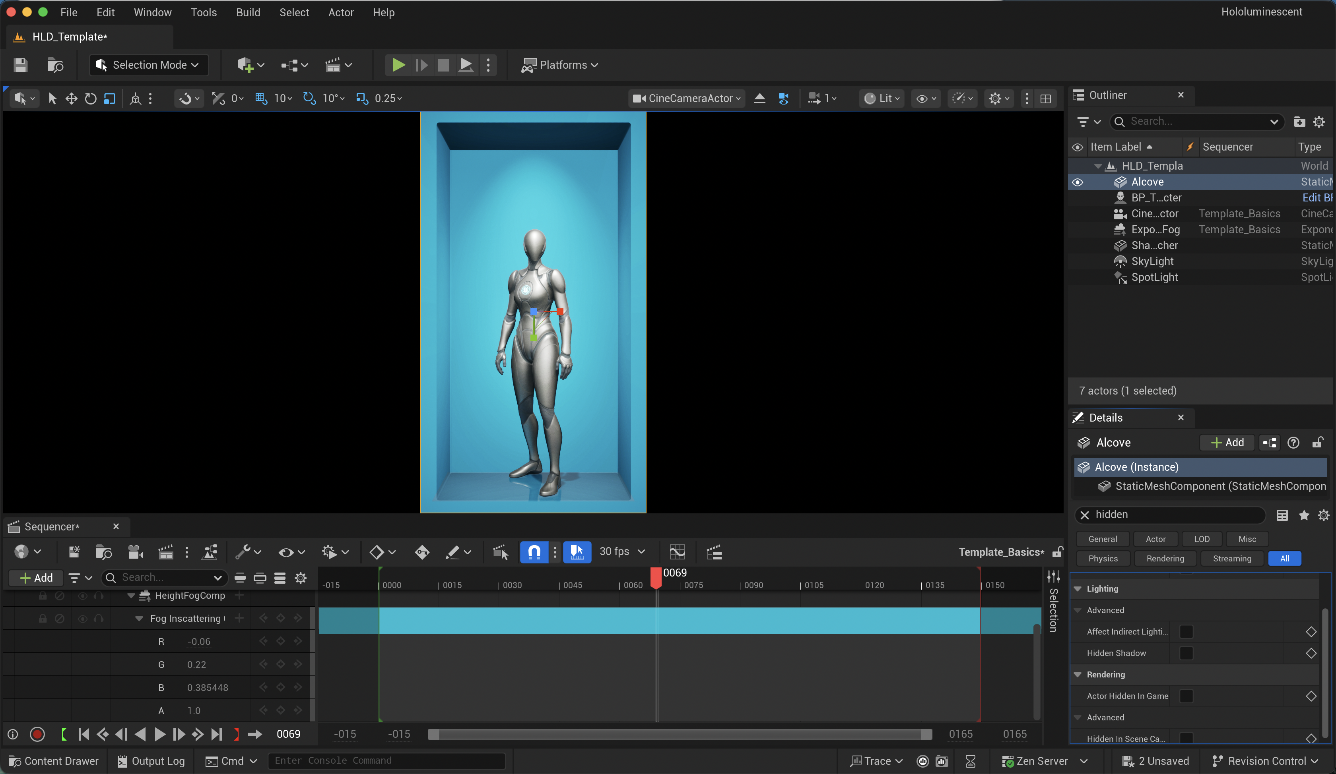Screen dimensions: 1336x774
Task: Click the Sequencer timeline range scrollbar
Action: (680, 734)
